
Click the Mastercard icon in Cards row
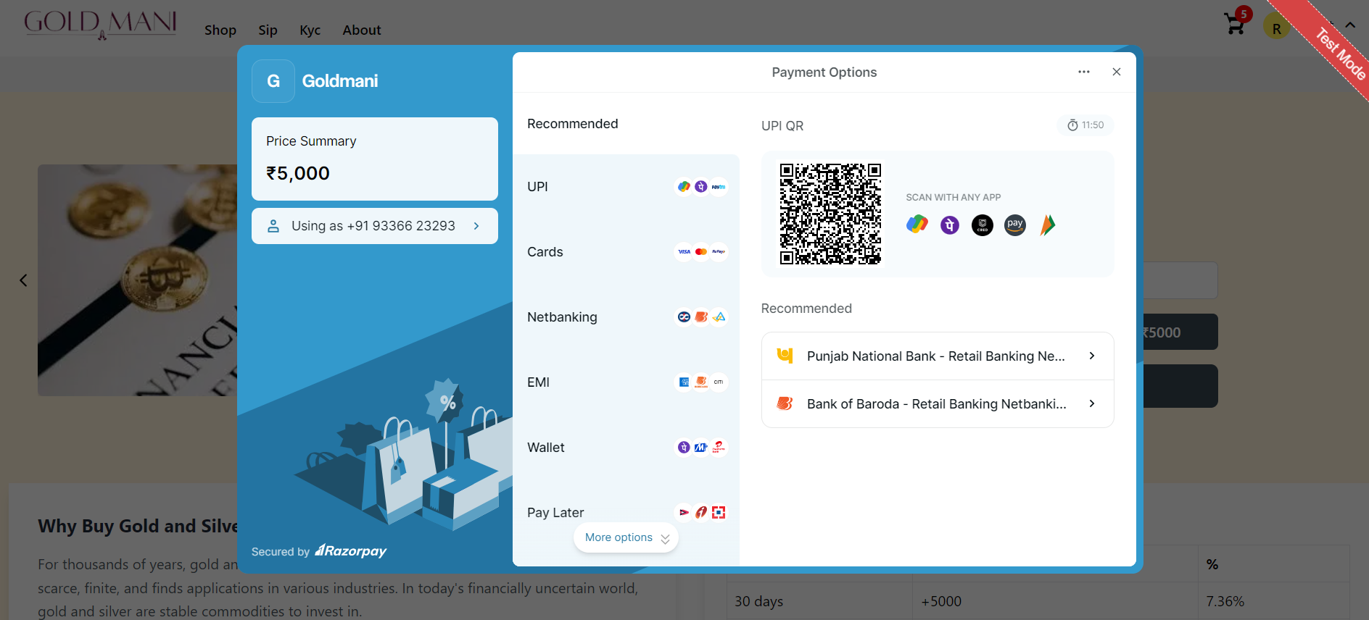pos(701,252)
